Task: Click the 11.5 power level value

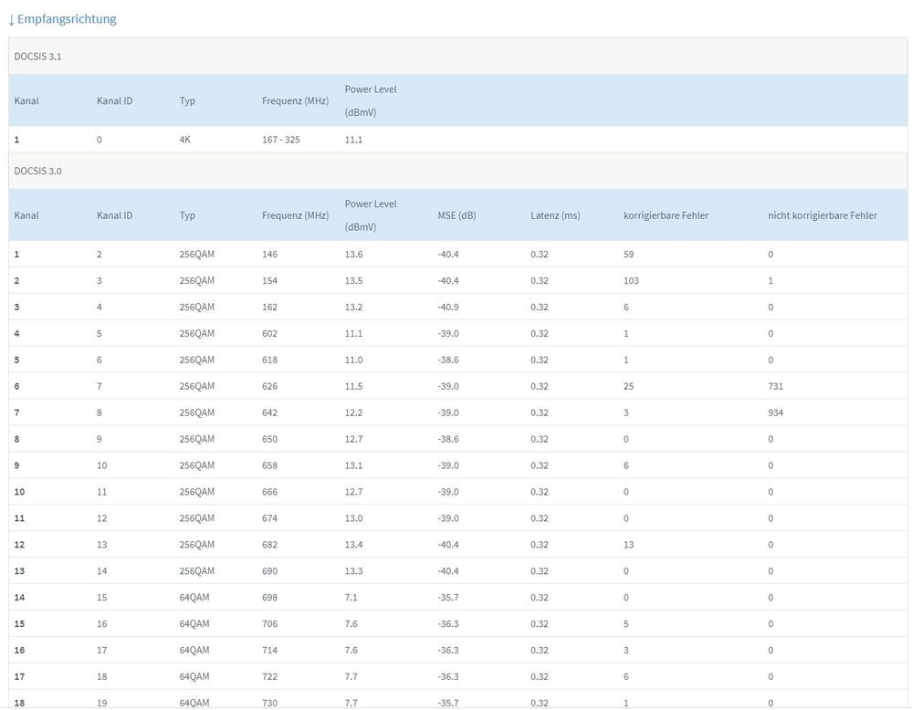Action: [353, 386]
